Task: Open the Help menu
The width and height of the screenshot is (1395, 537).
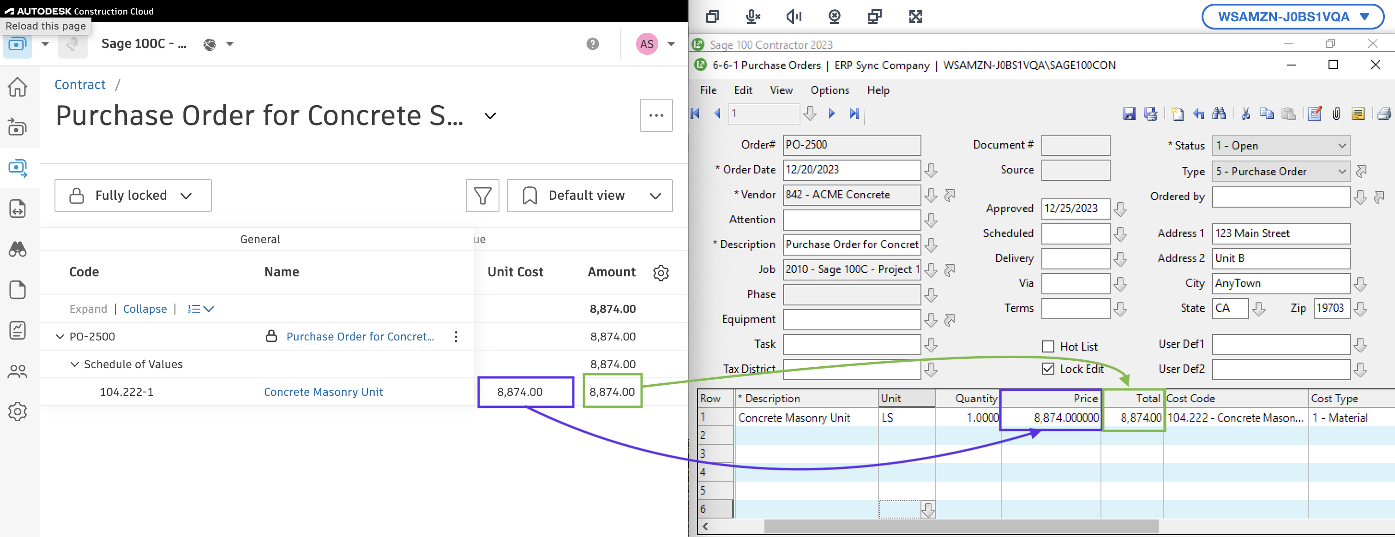Action: tap(878, 90)
